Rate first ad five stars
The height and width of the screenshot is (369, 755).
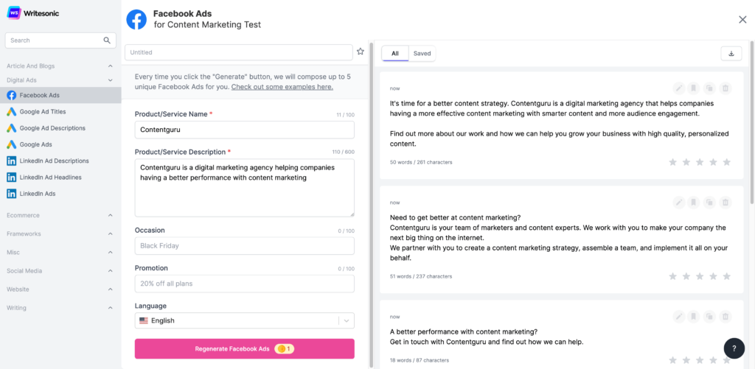tap(727, 162)
